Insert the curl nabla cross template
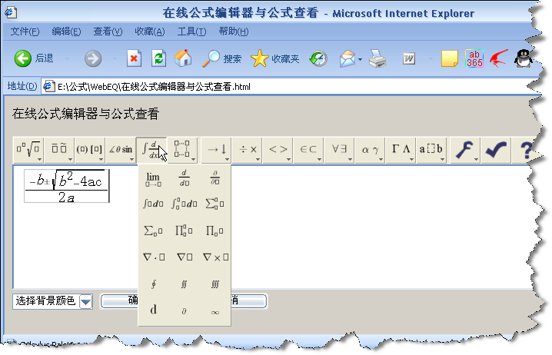Viewport: 552px width, 355px height. tap(216, 257)
